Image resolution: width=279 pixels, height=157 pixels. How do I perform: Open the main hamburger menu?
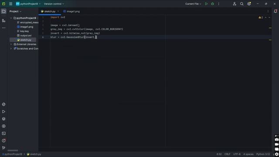pos(10,4)
